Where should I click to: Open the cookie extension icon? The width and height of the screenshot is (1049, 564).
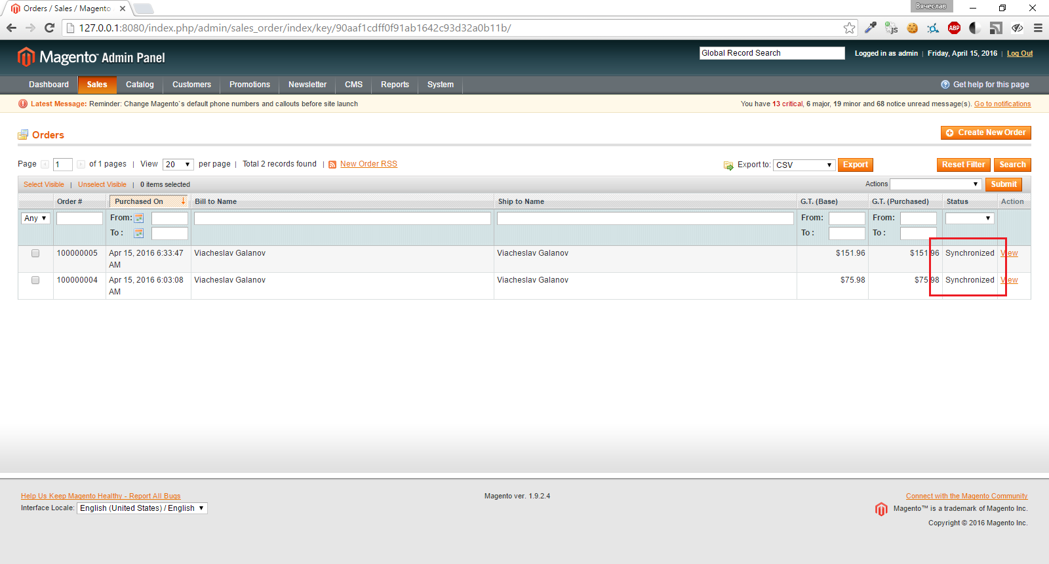click(912, 28)
